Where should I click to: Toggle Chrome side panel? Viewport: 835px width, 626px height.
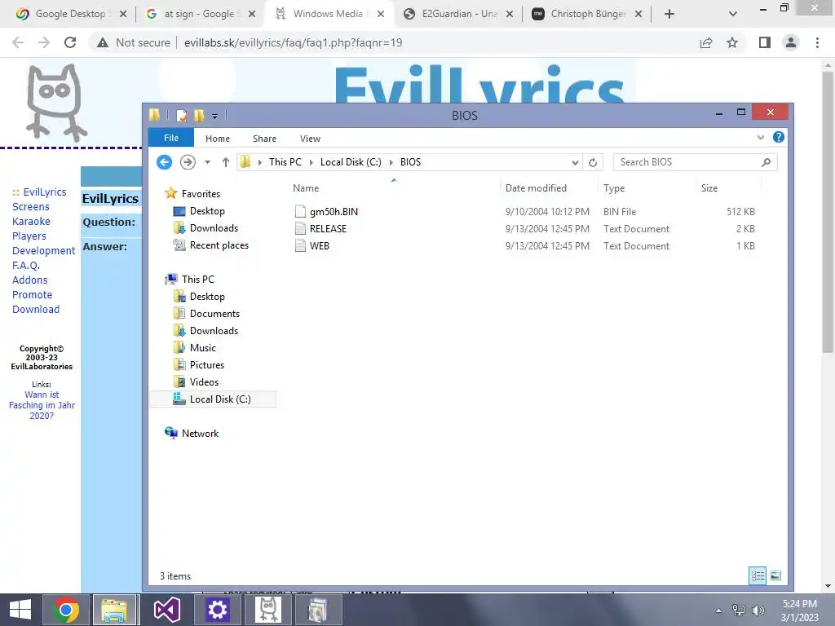765,42
